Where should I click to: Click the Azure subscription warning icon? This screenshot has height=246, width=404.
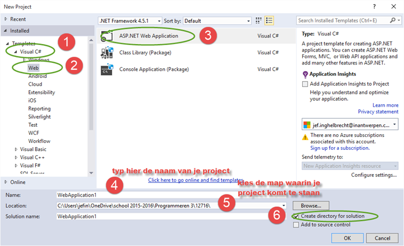click(x=305, y=138)
